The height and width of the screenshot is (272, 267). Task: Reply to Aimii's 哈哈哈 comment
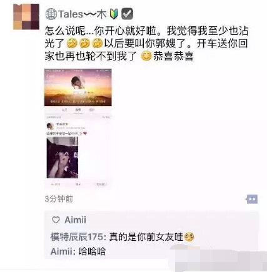click(x=92, y=251)
